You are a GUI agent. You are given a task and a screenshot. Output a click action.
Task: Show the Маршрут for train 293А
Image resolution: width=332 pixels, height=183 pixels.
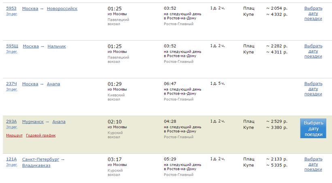14,136
